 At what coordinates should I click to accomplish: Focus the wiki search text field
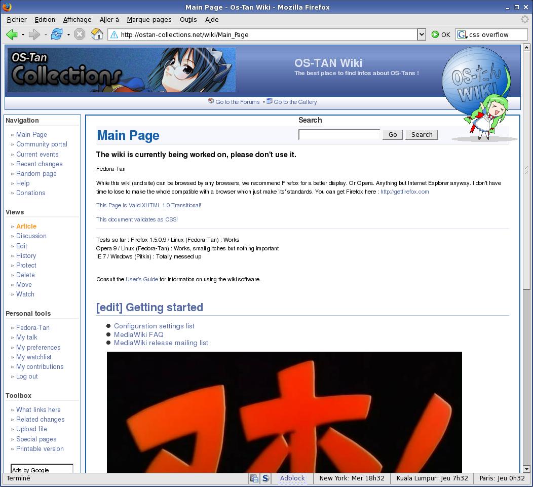339,135
